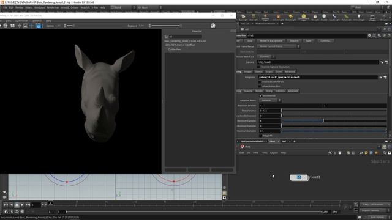Click the Controls... button
The width and height of the screenshot is (392, 220).
coord(325,41)
